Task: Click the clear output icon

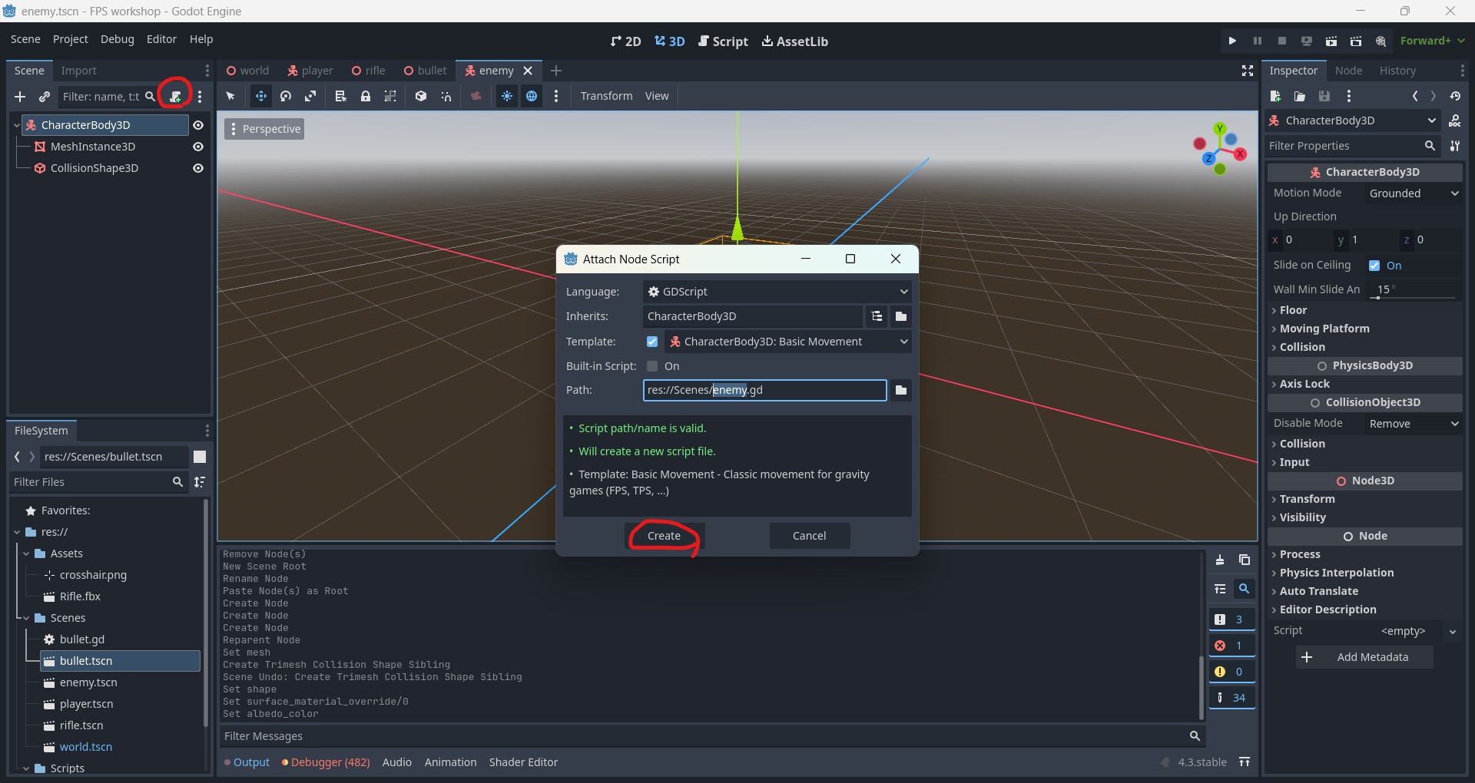Action: pyautogui.click(x=1220, y=560)
